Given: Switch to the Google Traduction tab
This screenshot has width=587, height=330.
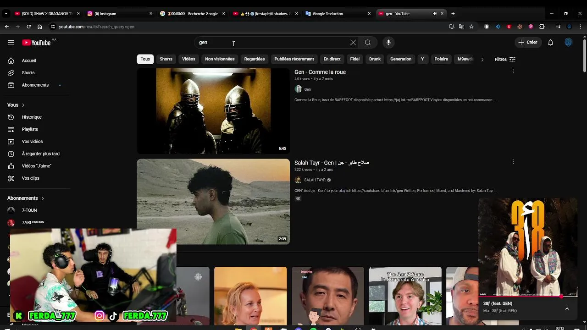Looking at the screenshot, I should point(337,14).
